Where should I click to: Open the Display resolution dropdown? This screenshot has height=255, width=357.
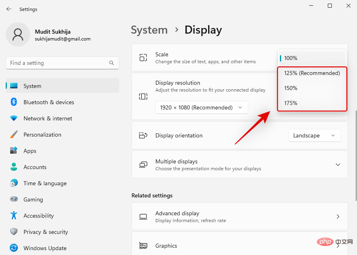pos(202,107)
